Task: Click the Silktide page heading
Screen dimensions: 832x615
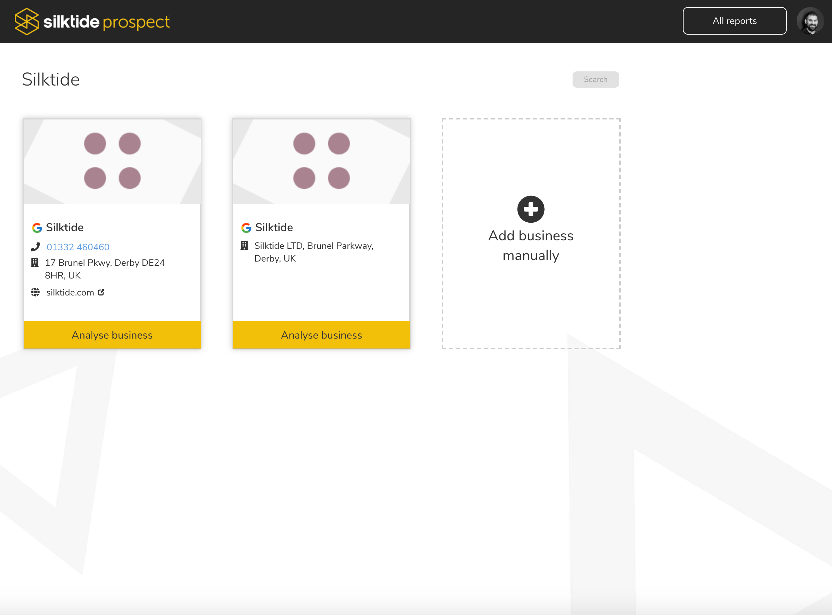Action: click(51, 79)
